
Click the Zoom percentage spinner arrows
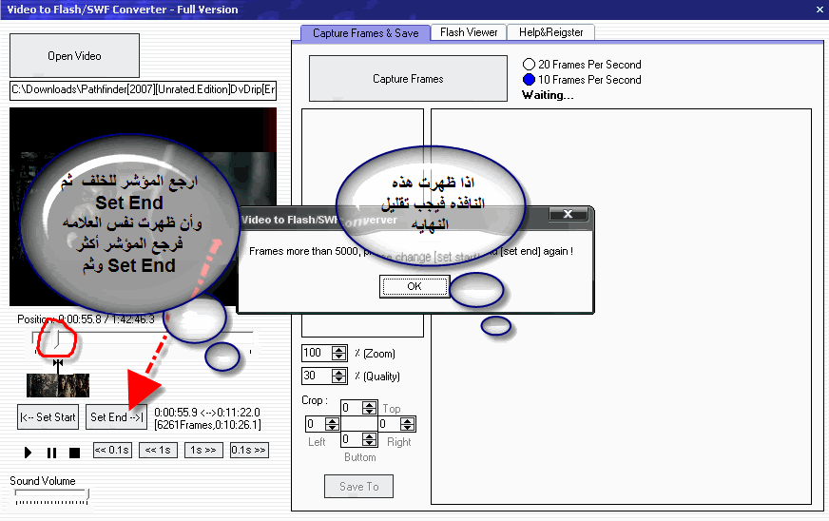(x=339, y=353)
